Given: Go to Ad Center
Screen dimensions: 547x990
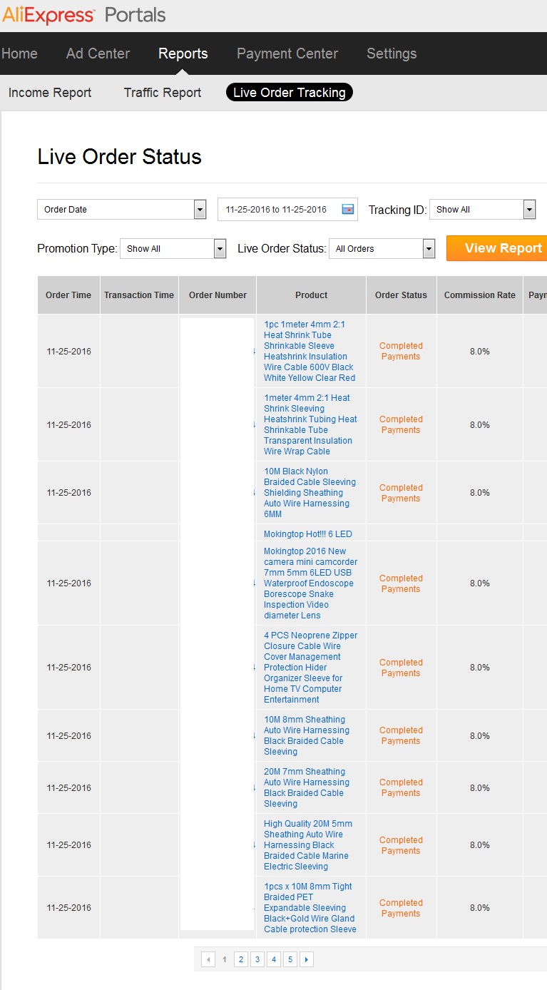Looking at the screenshot, I should [98, 53].
